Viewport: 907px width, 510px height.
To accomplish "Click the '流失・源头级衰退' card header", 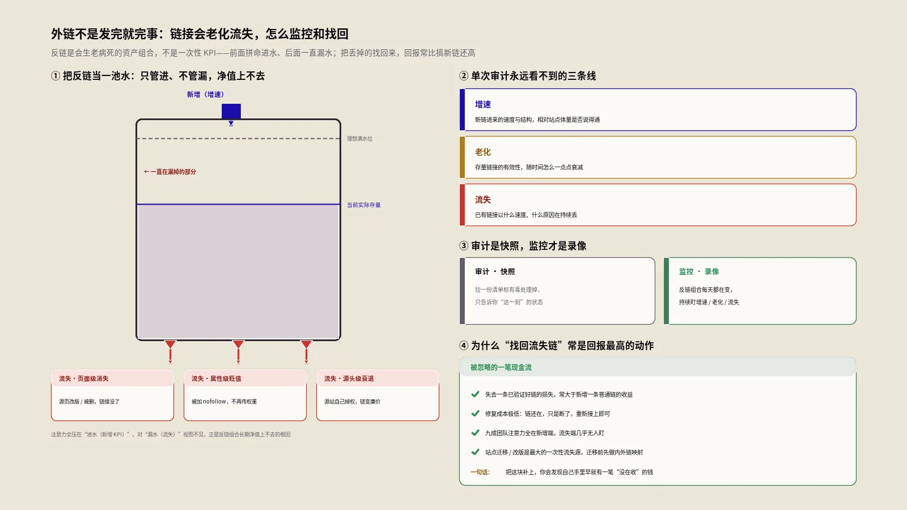I will click(378, 379).
